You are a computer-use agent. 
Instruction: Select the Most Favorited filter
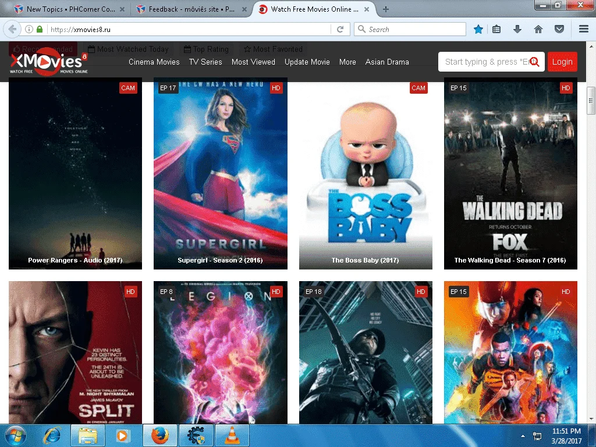click(x=274, y=49)
